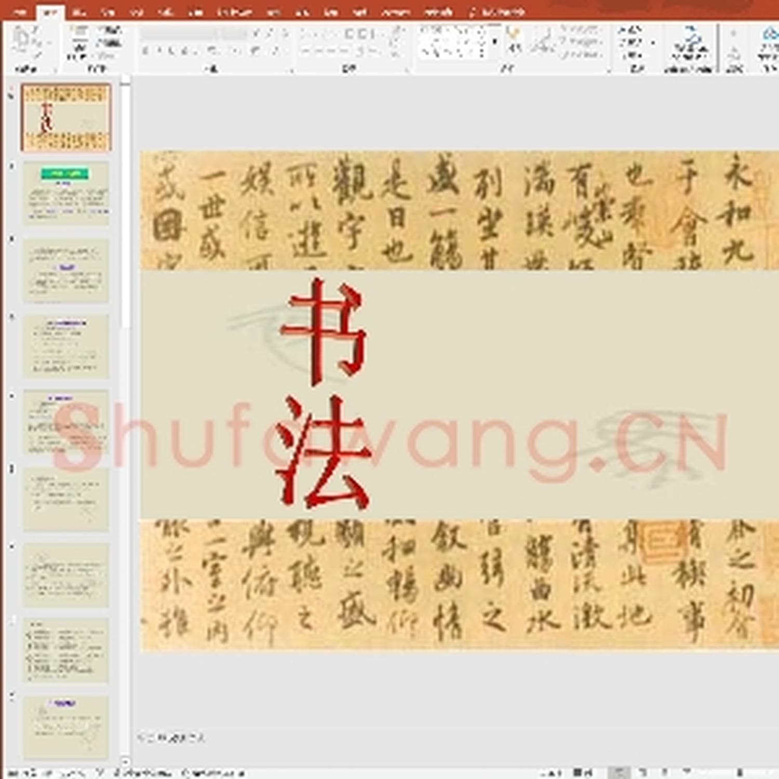Open the Quick Styles gallery
779x779 pixels.
[x=542, y=41]
